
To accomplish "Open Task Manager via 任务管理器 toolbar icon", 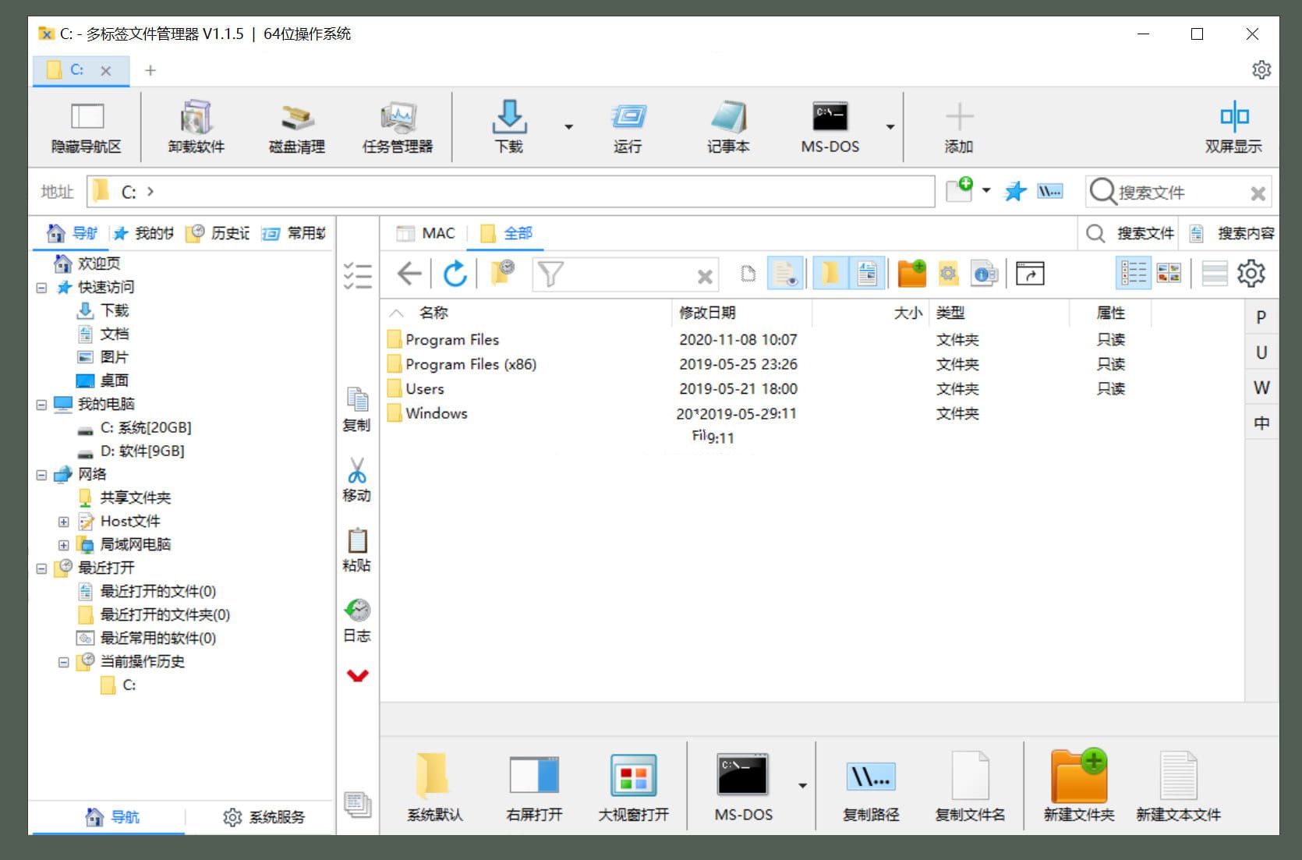I will 398,127.
